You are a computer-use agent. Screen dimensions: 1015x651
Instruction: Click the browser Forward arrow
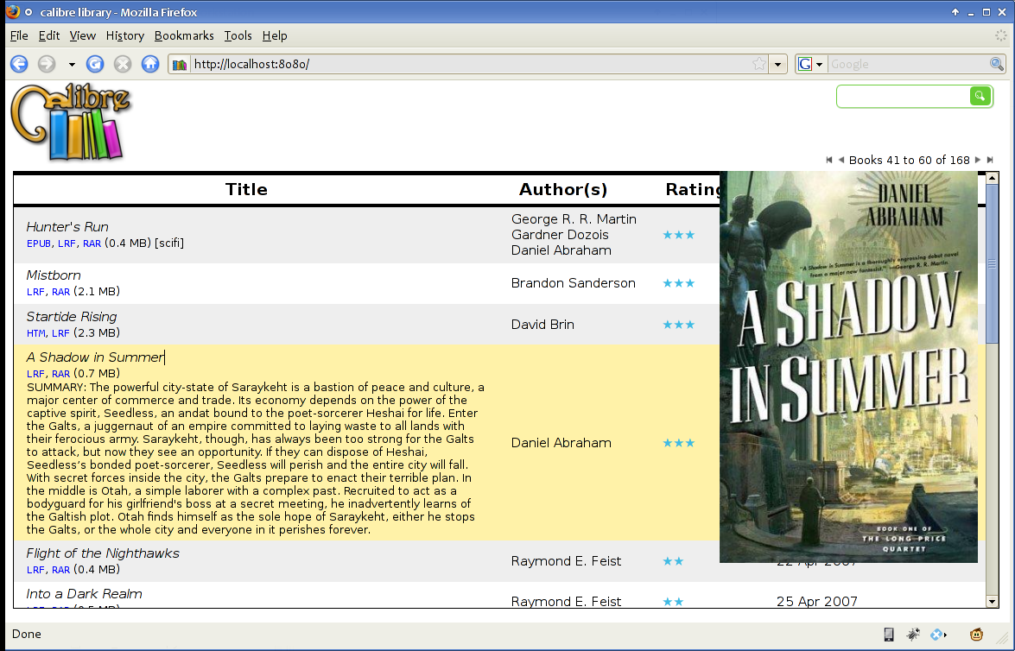[47, 64]
